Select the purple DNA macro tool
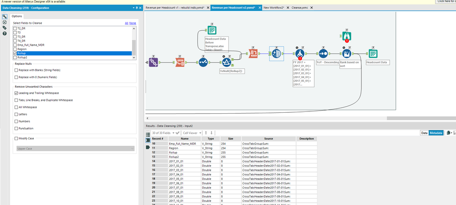The width and height of the screenshot is (456, 205). (x=154, y=62)
